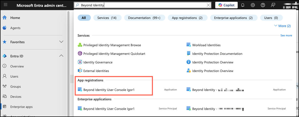Clear the search box with X

click(x=208, y=5)
